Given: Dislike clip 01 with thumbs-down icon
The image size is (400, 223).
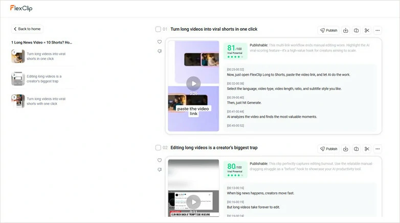Looking at the screenshot, I should pos(160,51).
